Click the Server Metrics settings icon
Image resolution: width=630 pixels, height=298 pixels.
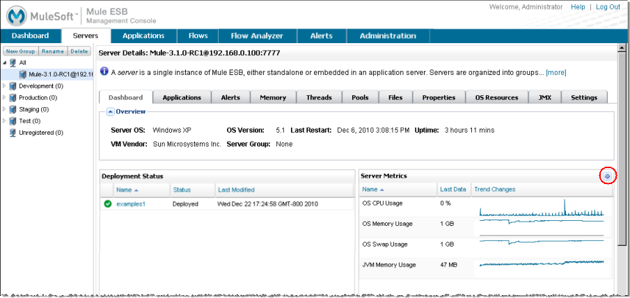pos(607,176)
